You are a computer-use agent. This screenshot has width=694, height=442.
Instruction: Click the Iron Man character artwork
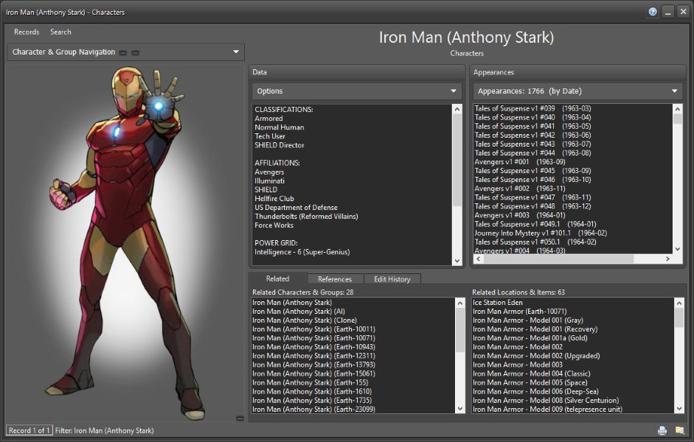125,242
